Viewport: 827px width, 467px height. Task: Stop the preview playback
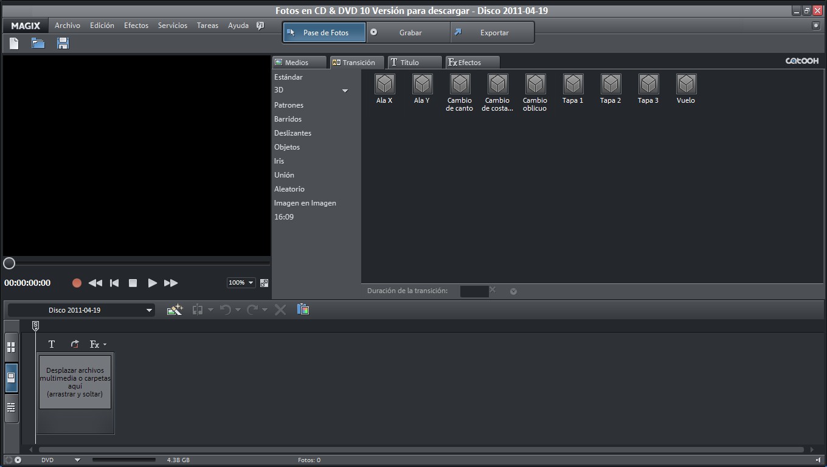point(133,283)
